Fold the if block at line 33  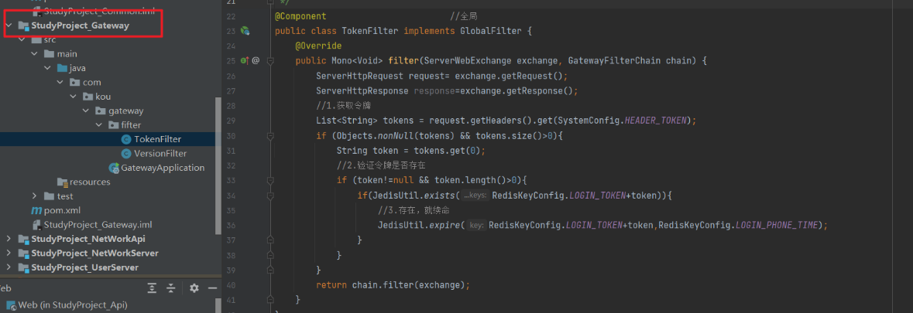click(x=270, y=181)
